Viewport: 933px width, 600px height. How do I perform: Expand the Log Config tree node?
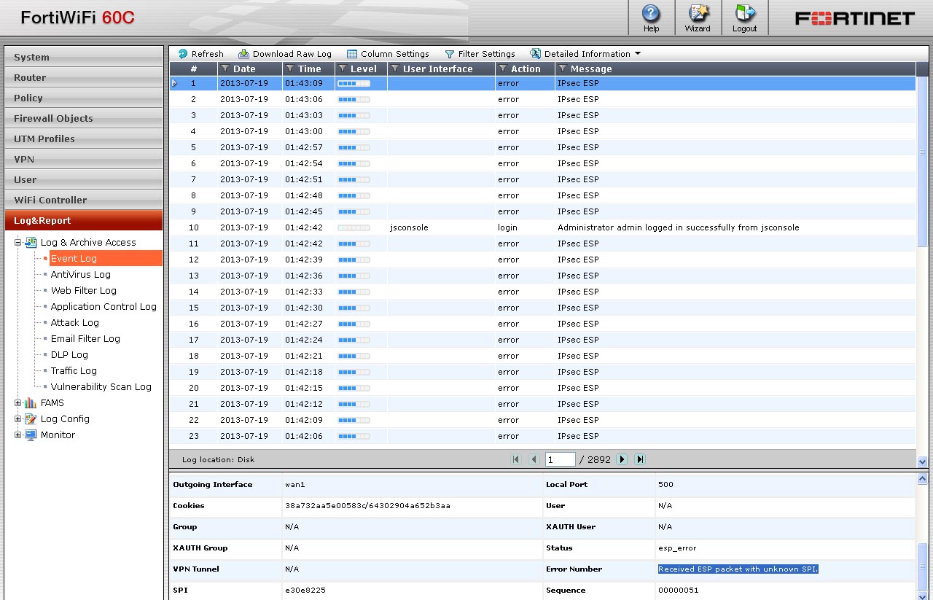click(x=18, y=419)
